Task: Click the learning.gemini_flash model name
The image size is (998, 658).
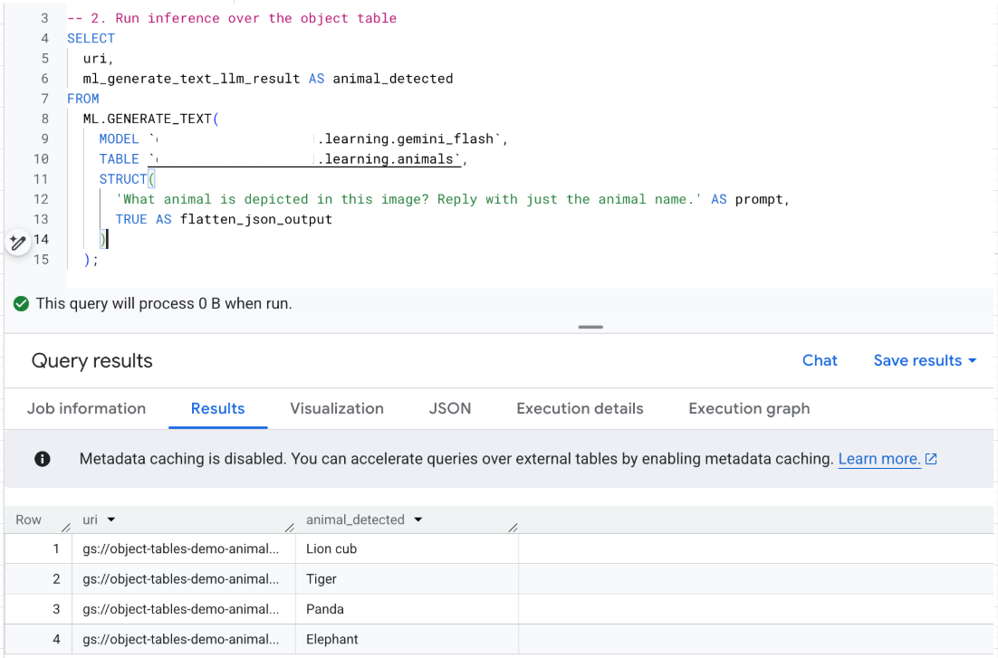Action: point(412,138)
